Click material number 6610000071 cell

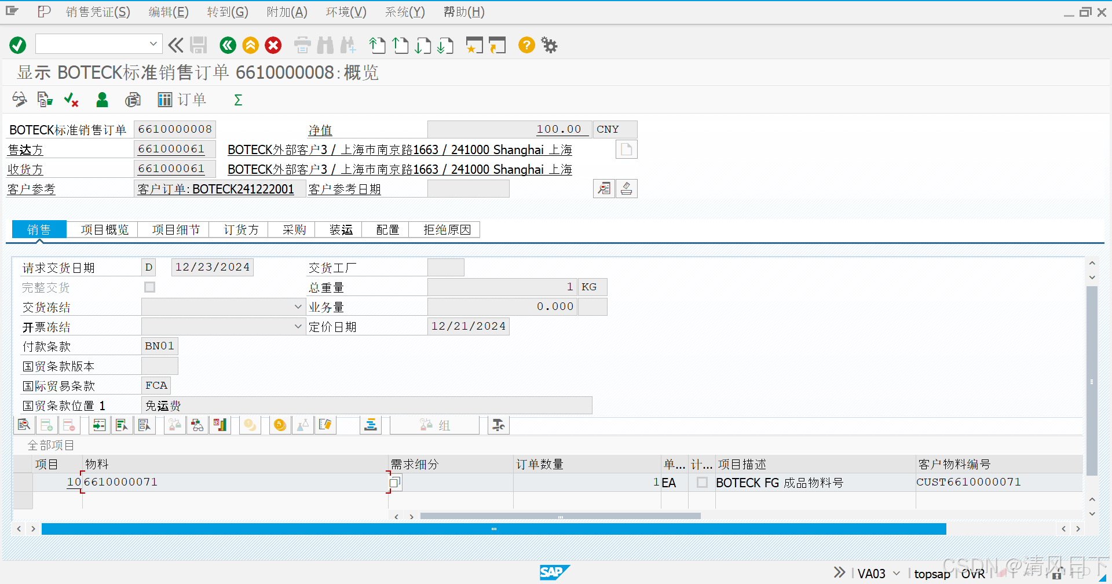pyautogui.click(x=235, y=482)
